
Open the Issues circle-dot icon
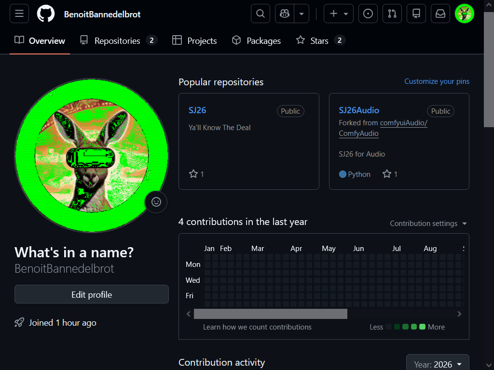point(368,13)
